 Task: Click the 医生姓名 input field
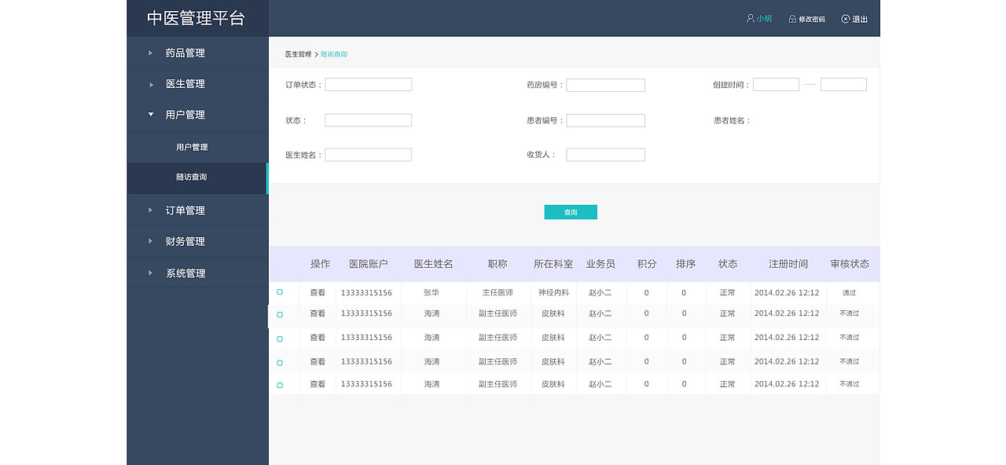pos(368,154)
